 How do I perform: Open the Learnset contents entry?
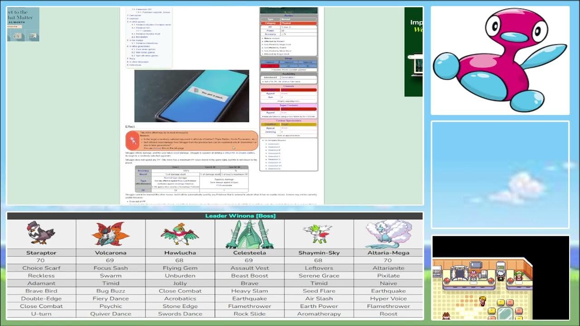(x=134, y=19)
